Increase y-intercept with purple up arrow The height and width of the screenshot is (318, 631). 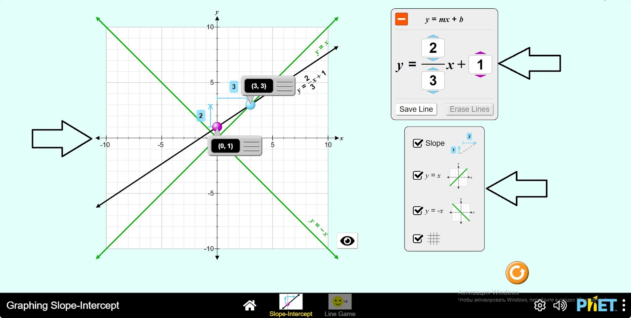(480, 52)
